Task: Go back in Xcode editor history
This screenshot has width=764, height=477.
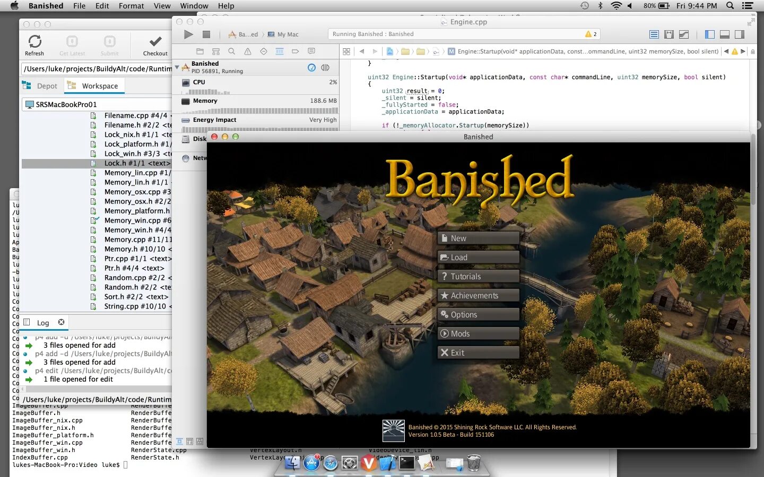Action: tap(362, 51)
